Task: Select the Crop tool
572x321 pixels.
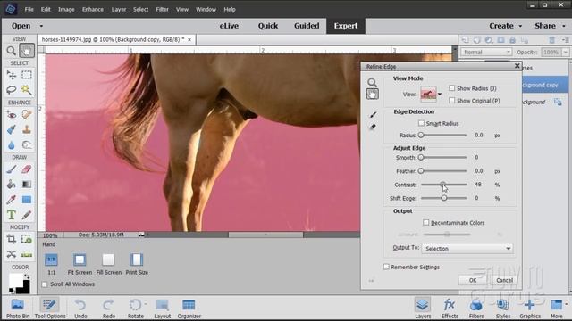Action: [12, 239]
